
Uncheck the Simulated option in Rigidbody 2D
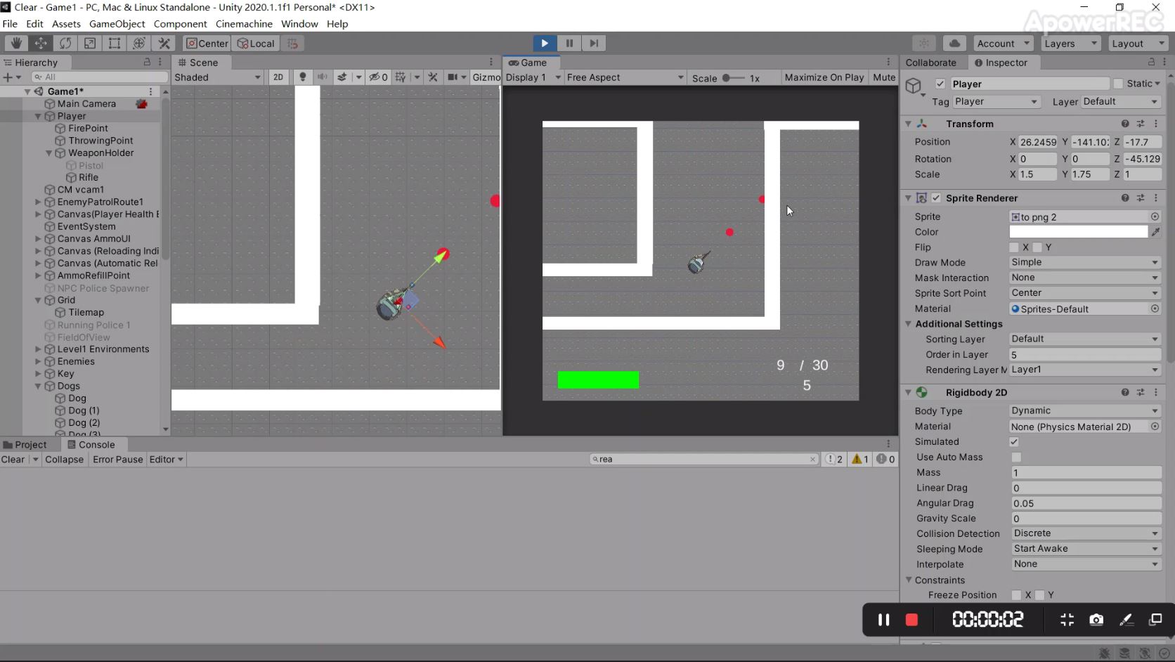[x=1013, y=442]
